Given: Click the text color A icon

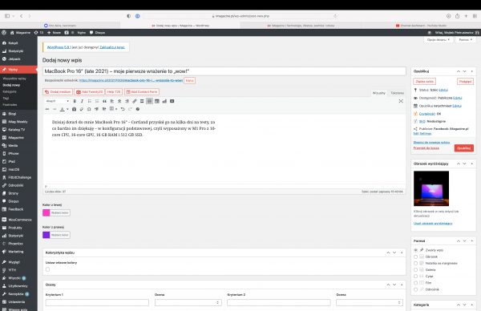Looking at the screenshot, I should 63,109.
